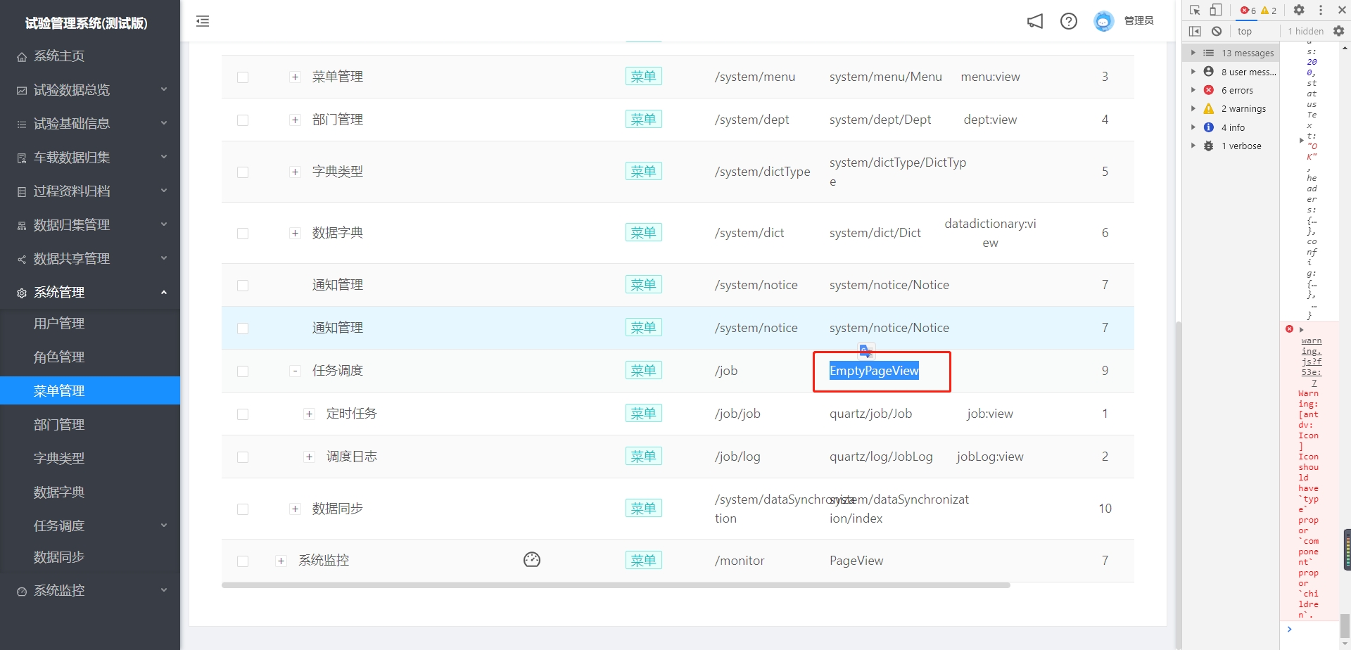The height and width of the screenshot is (650, 1351).
Task: Open the announcements megaphone icon
Action: [1035, 21]
